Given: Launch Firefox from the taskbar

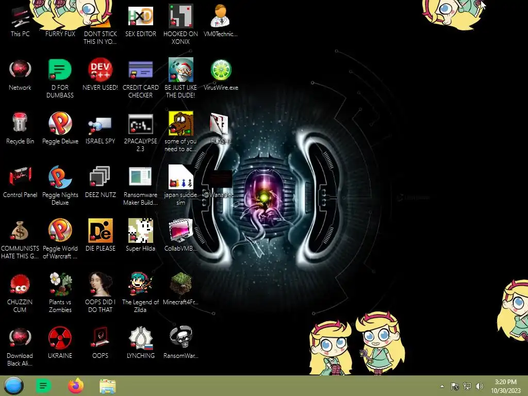Looking at the screenshot, I should (76, 386).
